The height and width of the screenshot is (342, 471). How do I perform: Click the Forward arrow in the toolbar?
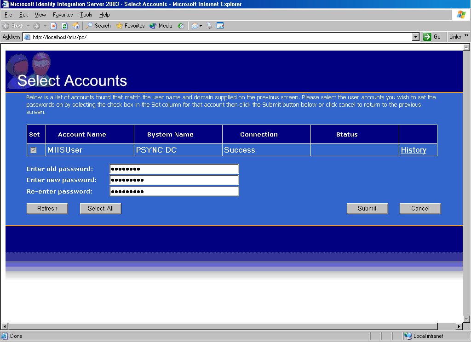(x=37, y=26)
